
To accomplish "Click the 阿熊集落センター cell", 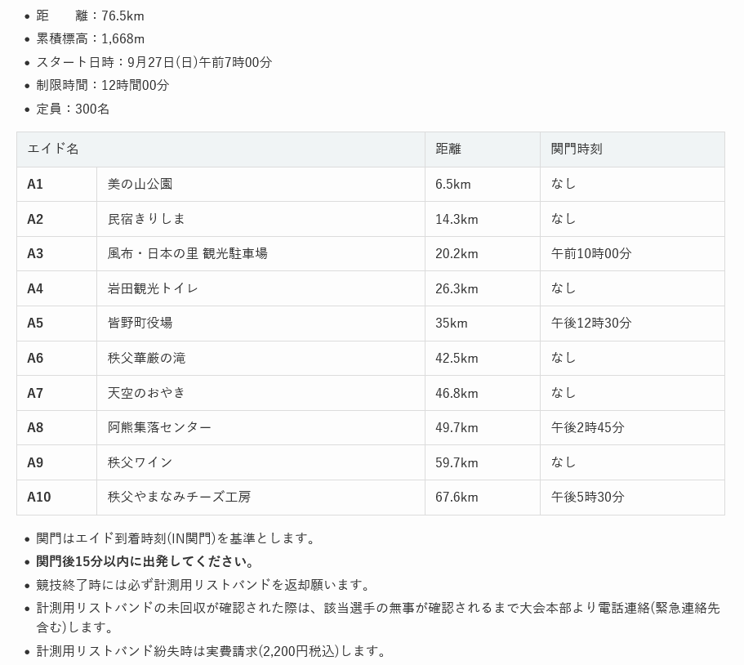I will pos(160,427).
